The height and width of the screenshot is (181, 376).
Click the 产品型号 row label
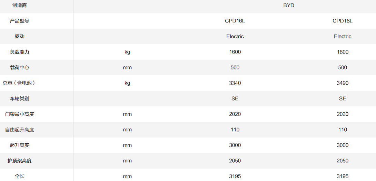pyautogui.click(x=20, y=21)
